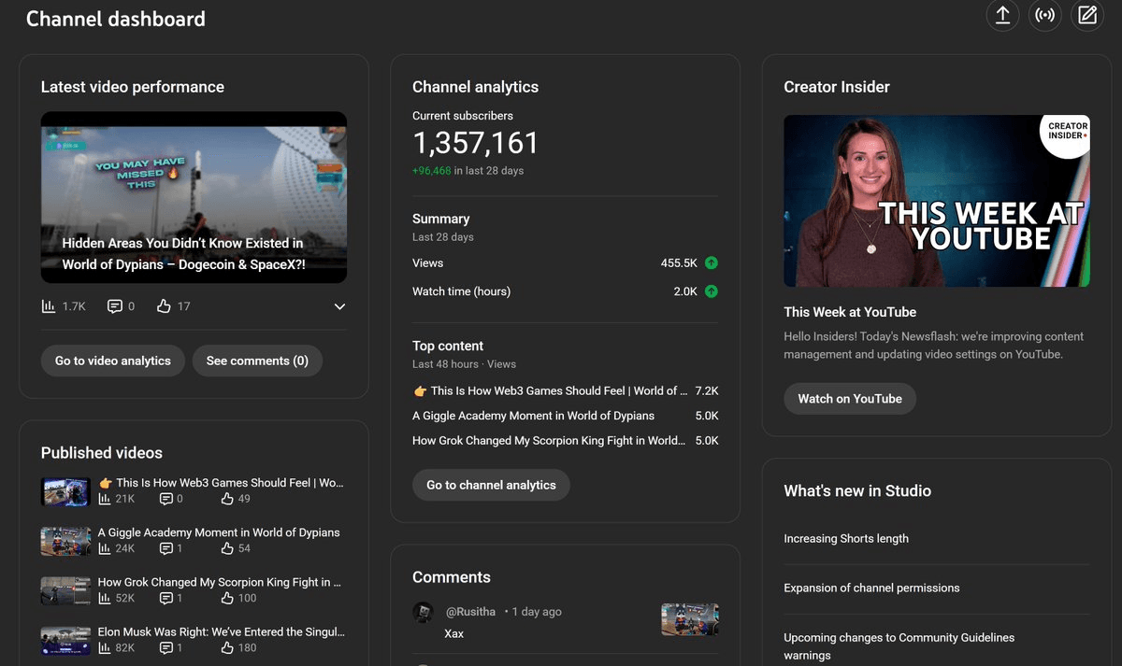Click the Hidden Areas latest video thumbnail
Image resolution: width=1122 pixels, height=666 pixels.
pos(194,197)
